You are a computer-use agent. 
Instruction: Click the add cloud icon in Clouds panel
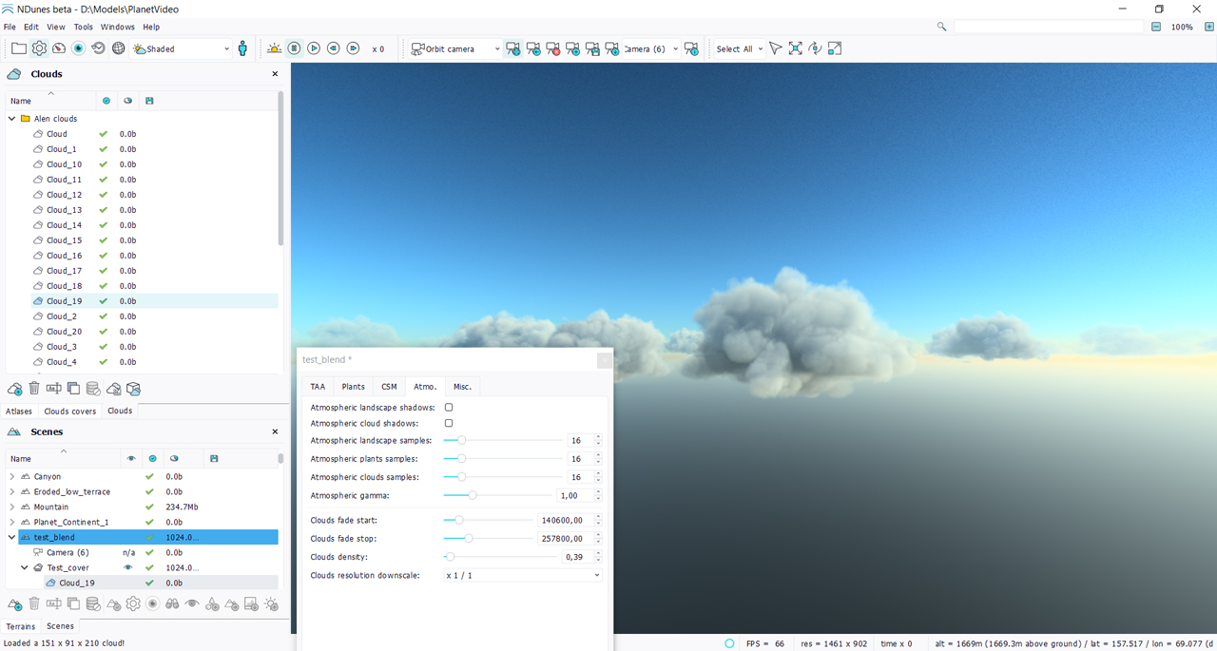click(x=15, y=389)
